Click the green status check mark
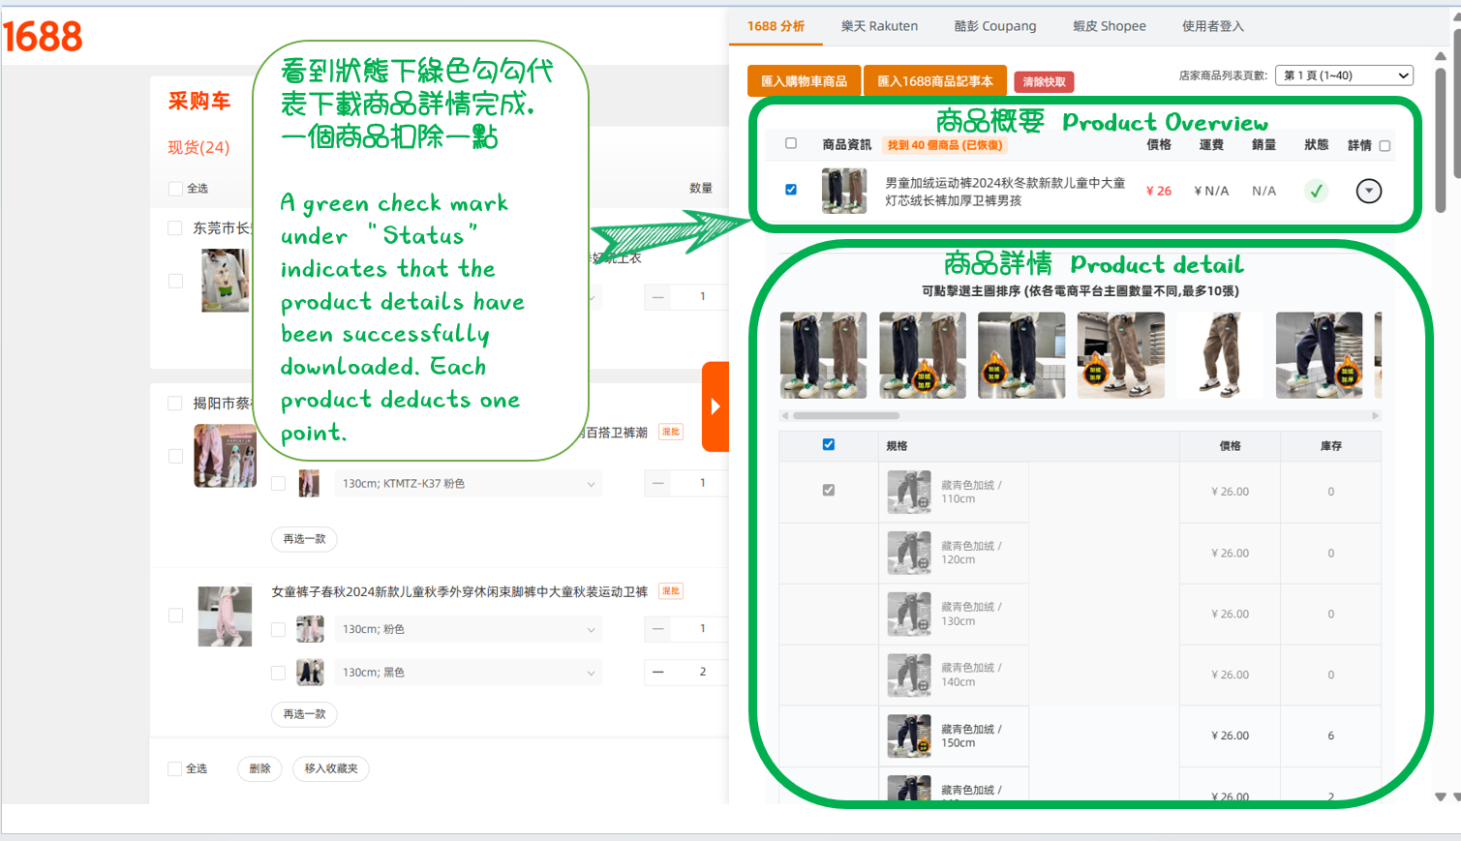 click(x=1316, y=191)
